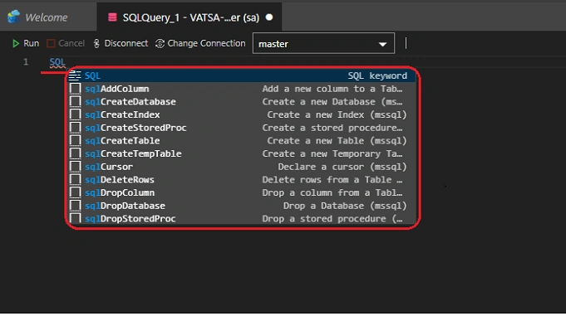Click the snippet icon beside sqlCreateDatabase
566x316 pixels.
(75, 102)
